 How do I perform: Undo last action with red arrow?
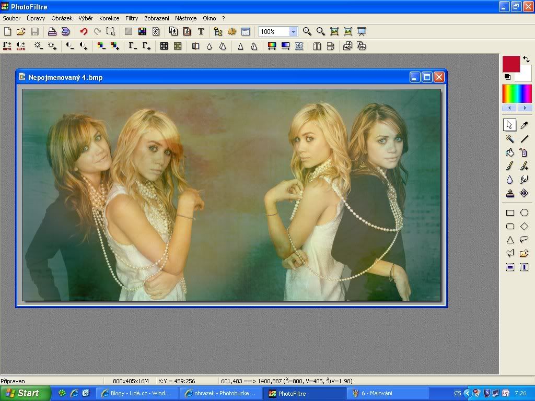84,32
